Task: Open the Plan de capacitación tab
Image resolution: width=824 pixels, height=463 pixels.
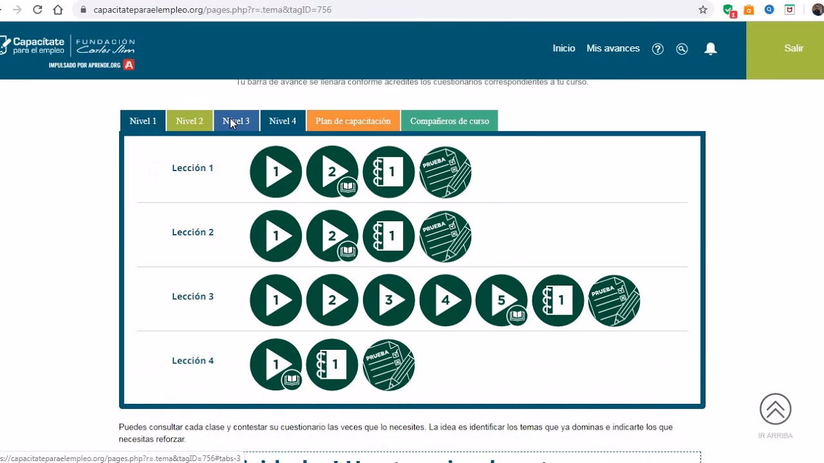Action: click(x=353, y=121)
